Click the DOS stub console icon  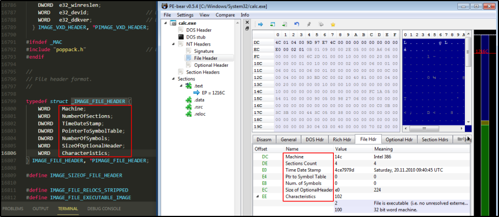[181, 37]
